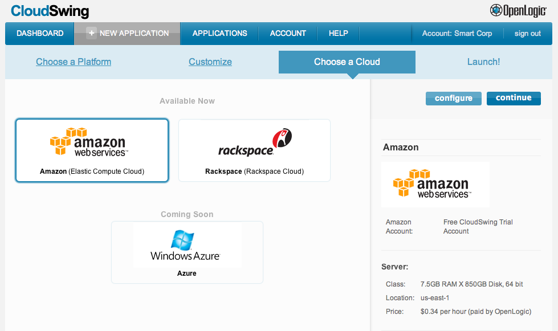Click the Free CloudSwing Trial Account text
This screenshot has width=558, height=331.
click(478, 227)
